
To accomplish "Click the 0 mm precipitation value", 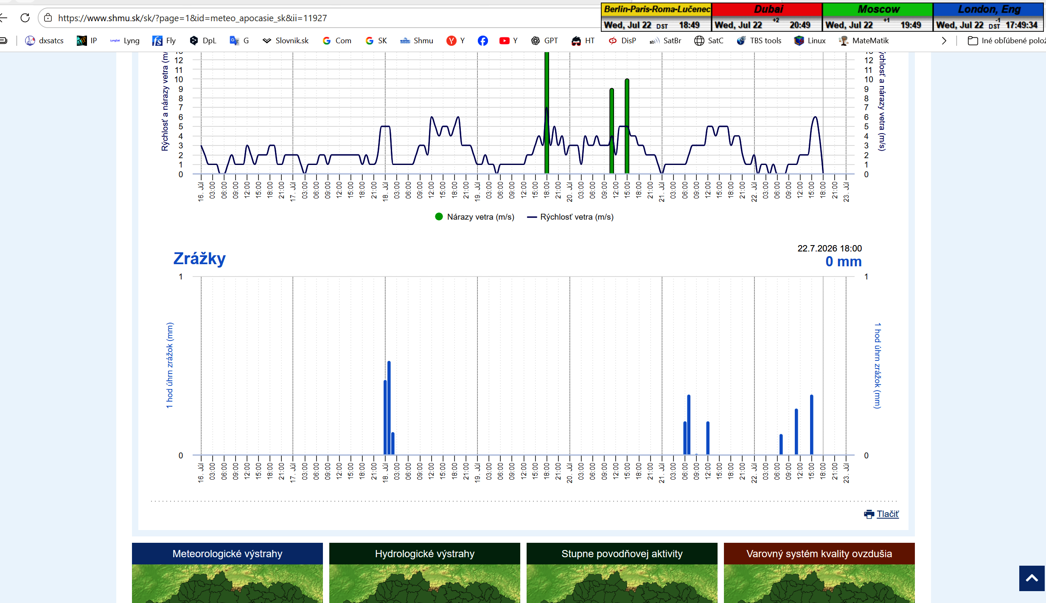I will (x=844, y=262).
